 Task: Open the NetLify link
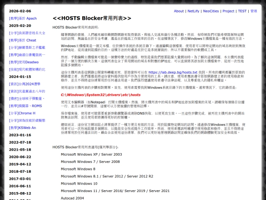pyautogui.click(x=193, y=11)
